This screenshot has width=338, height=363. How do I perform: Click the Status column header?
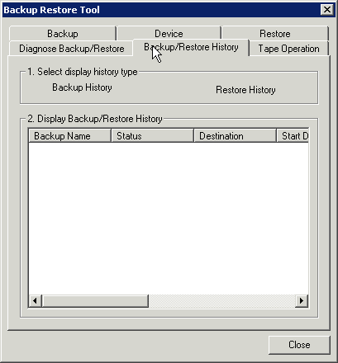[152, 136]
